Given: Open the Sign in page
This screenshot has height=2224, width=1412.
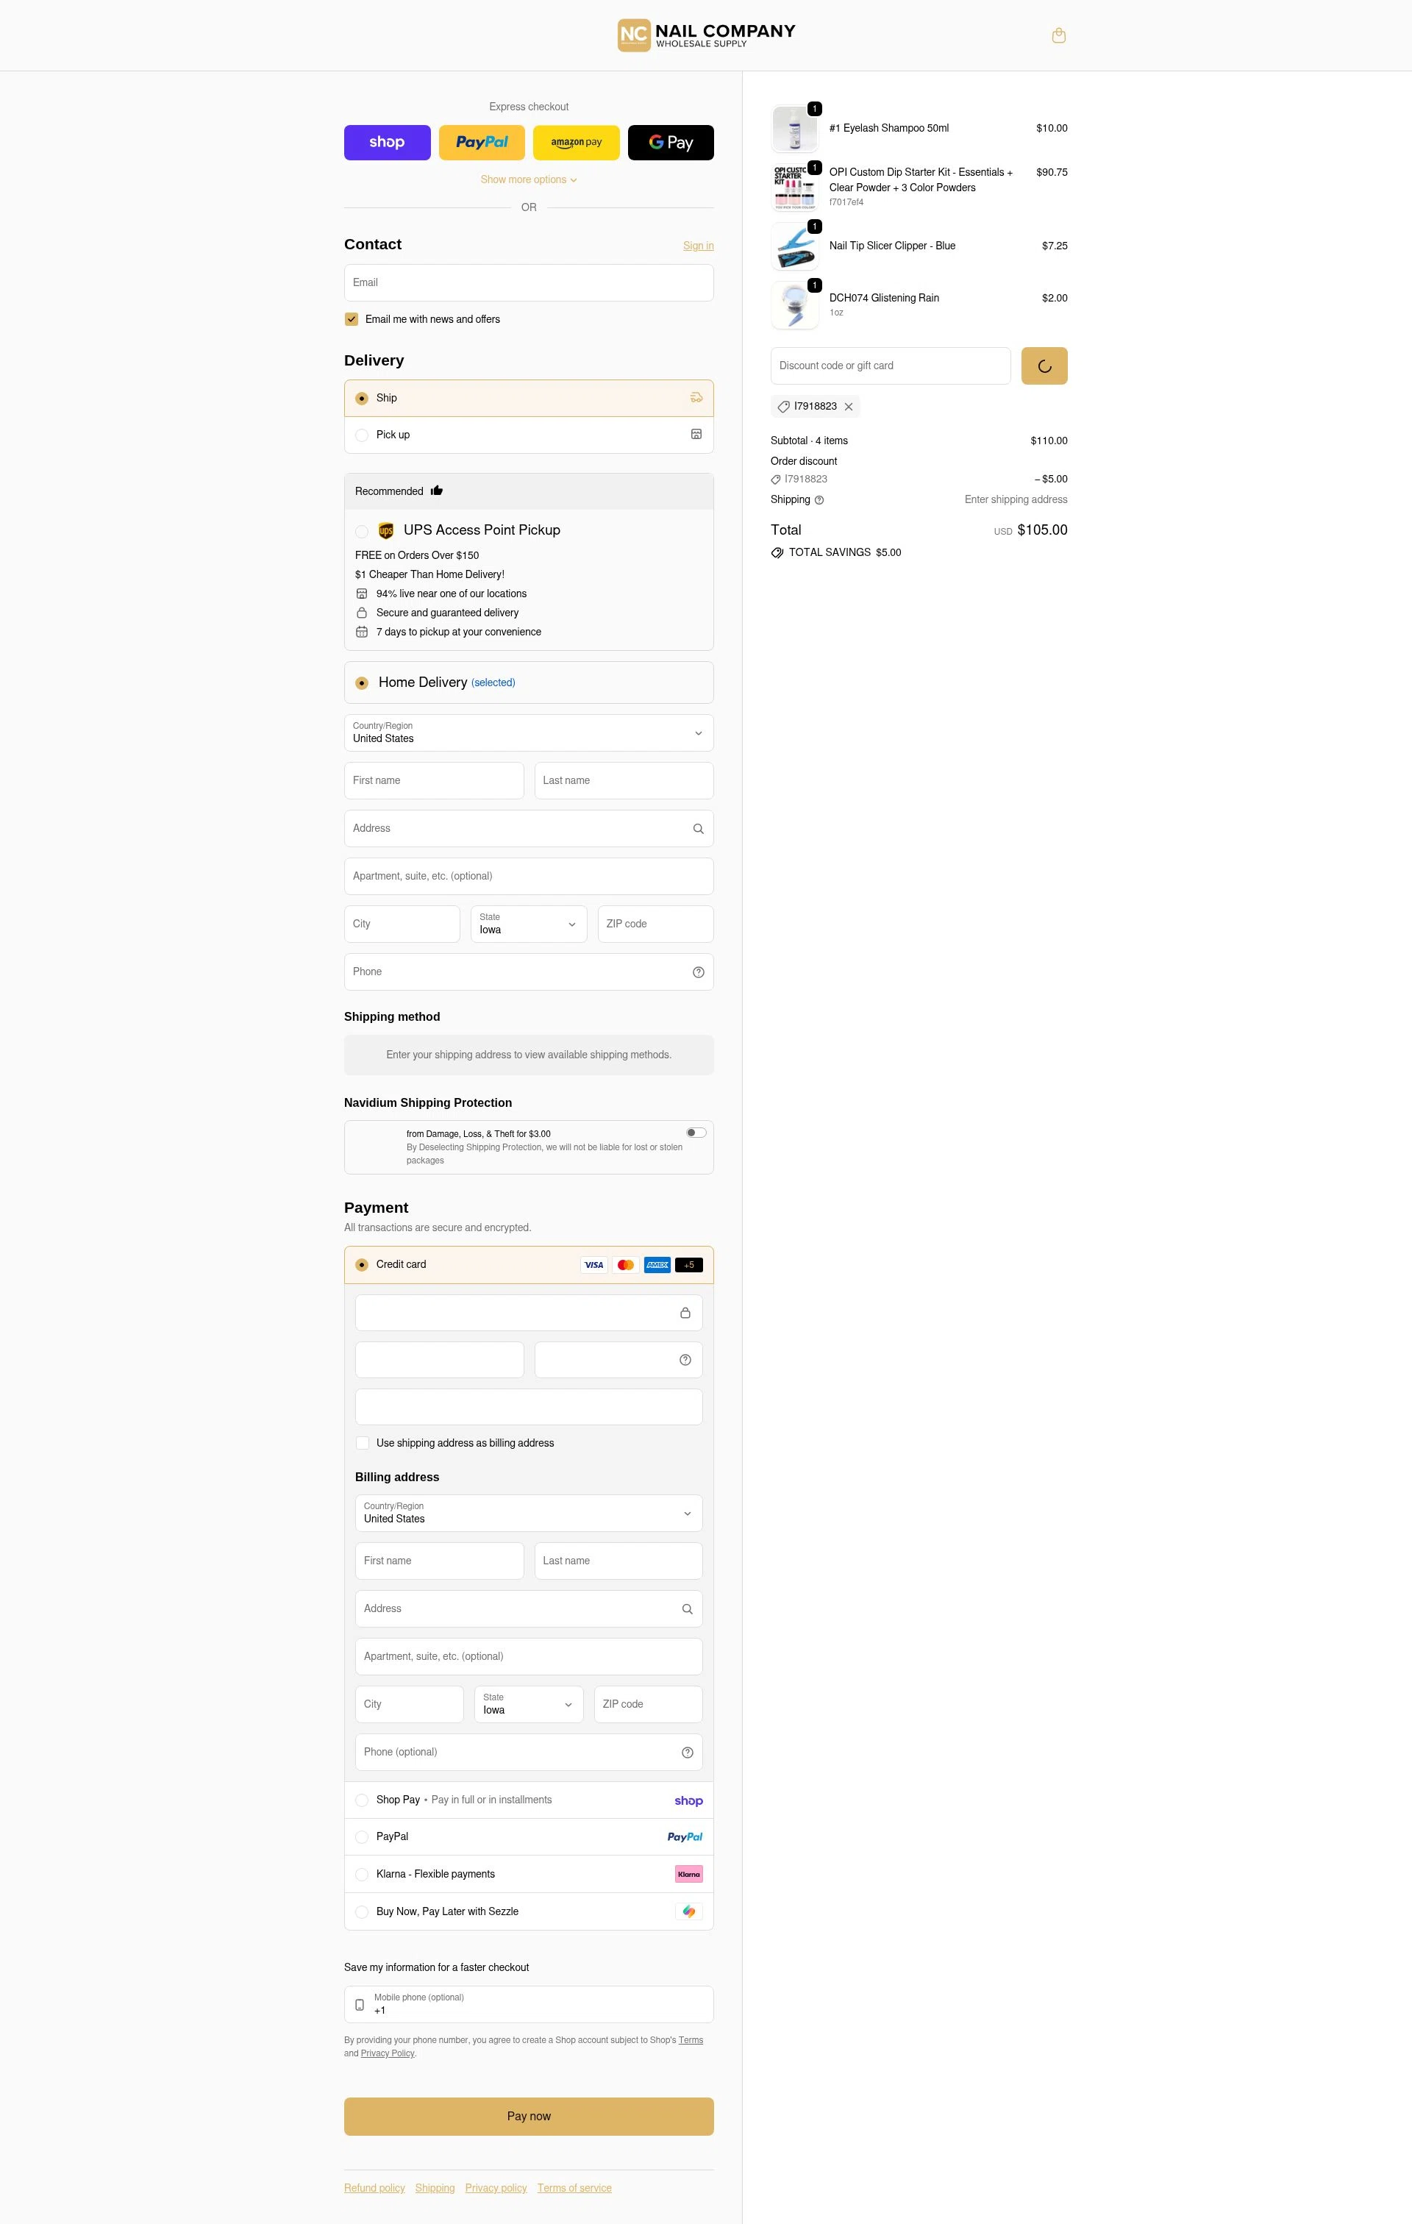Looking at the screenshot, I should (698, 246).
